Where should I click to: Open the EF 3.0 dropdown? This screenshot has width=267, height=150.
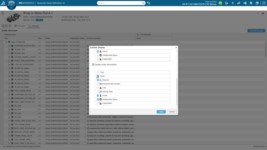(6, 26)
